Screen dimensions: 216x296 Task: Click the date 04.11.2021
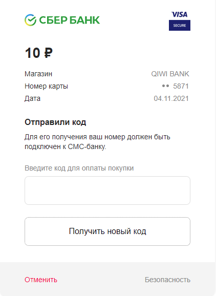click(171, 98)
